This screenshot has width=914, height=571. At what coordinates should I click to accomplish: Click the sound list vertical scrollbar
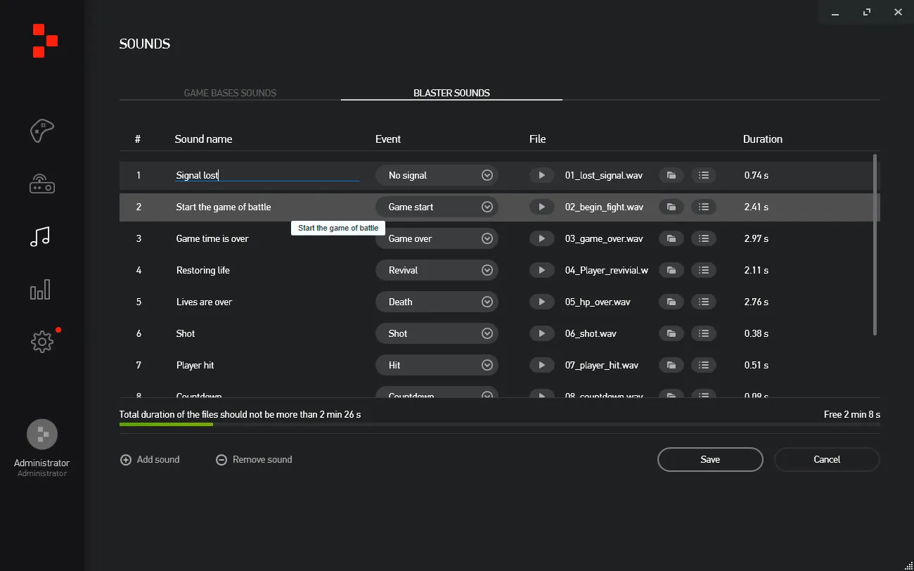point(875,245)
